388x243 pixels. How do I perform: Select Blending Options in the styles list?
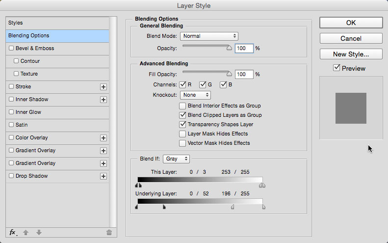tap(57, 36)
